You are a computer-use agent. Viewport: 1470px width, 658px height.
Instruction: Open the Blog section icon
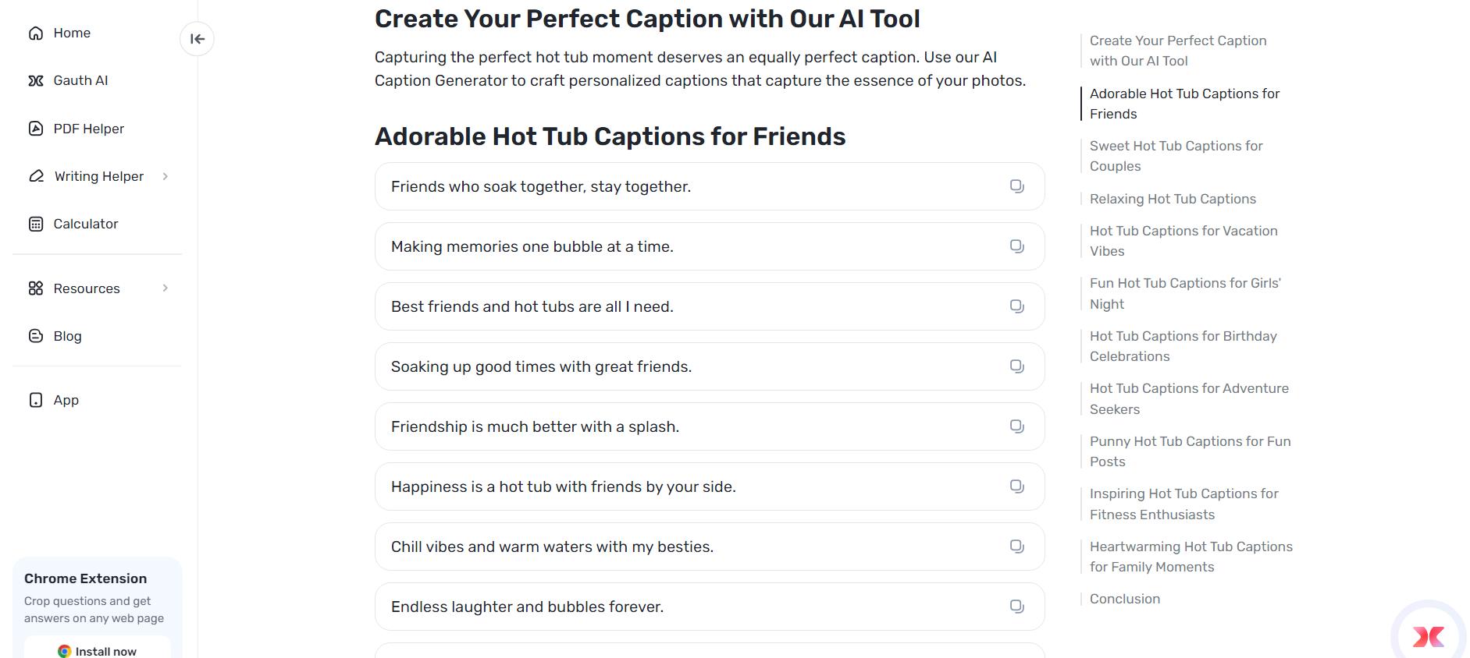click(35, 335)
